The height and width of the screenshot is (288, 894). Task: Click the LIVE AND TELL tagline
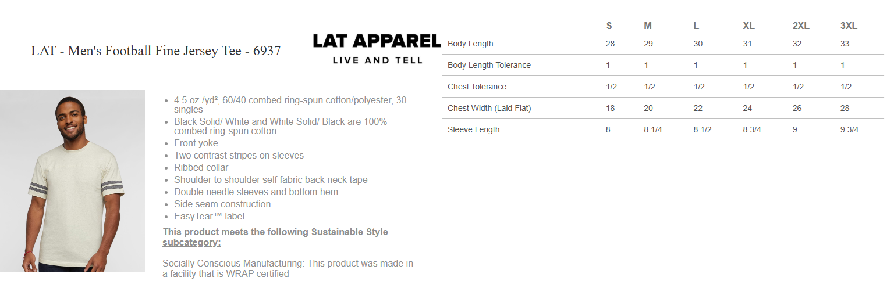pos(377,60)
